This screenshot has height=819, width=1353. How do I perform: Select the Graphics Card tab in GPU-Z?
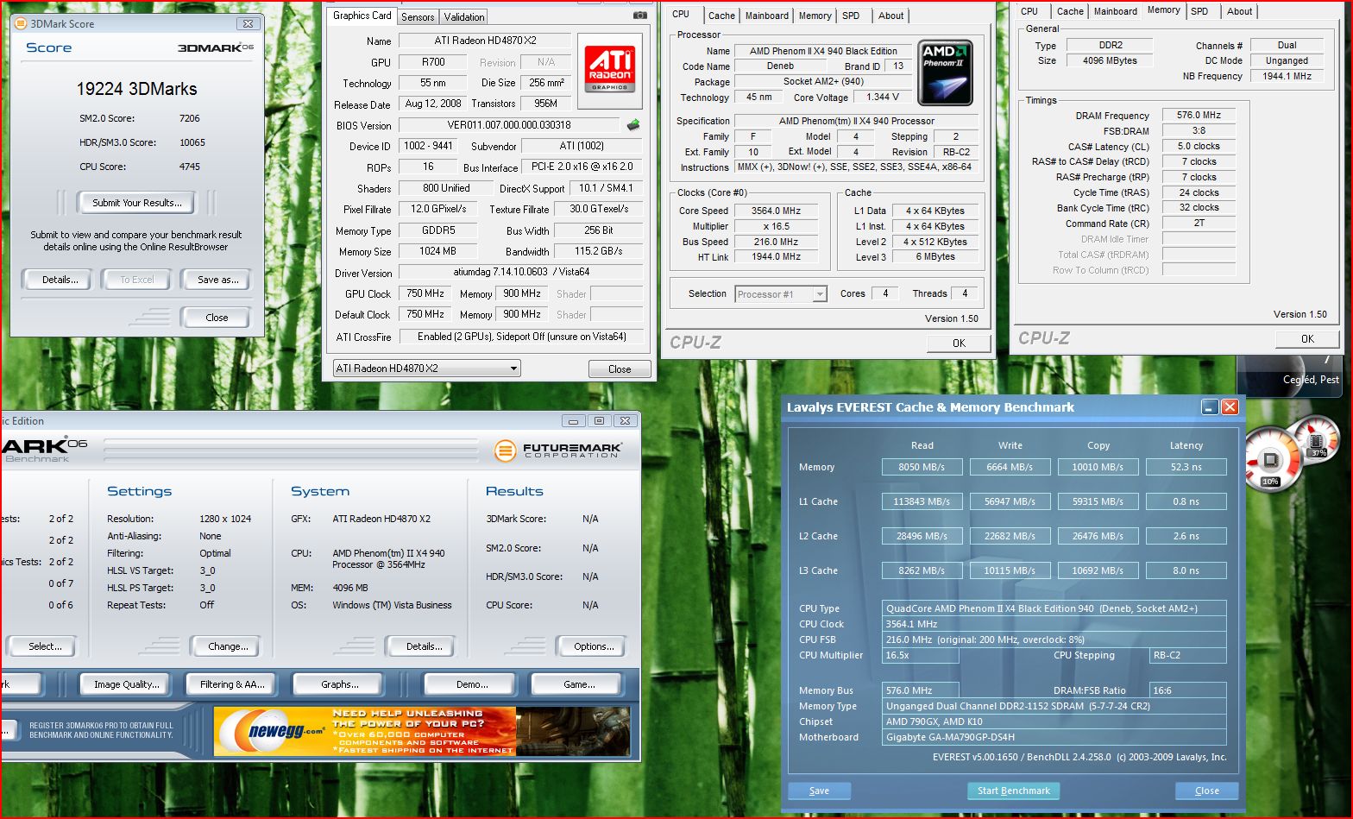point(362,16)
